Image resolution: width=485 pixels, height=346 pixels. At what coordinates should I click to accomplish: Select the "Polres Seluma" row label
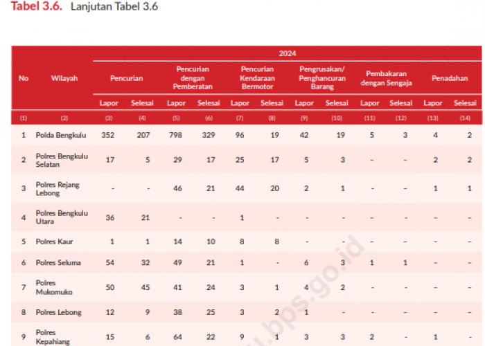click(x=58, y=264)
